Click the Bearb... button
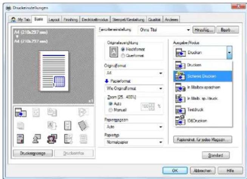Viewport: 247px width, 179px height. 228,30
